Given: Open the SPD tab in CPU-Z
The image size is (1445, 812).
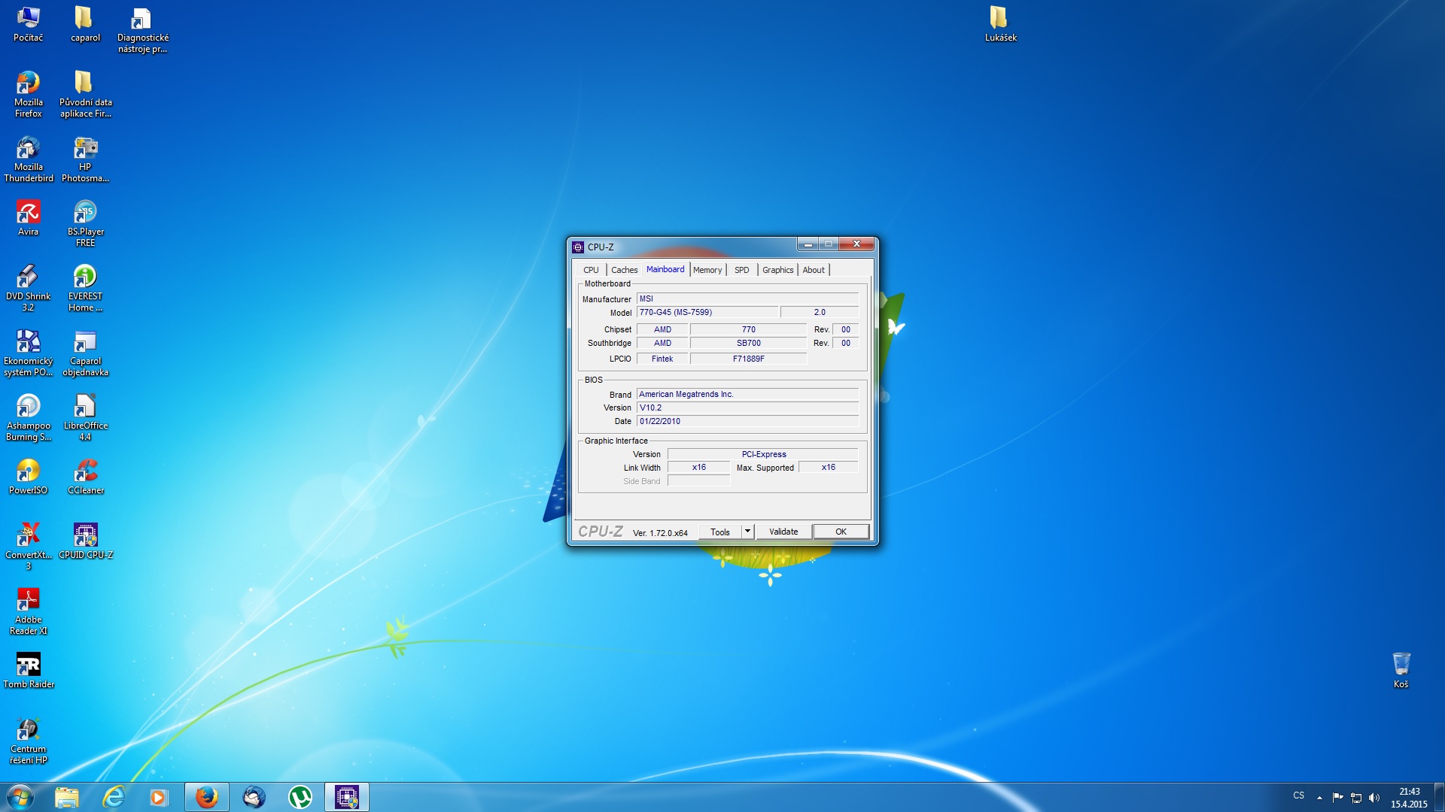Looking at the screenshot, I should pyautogui.click(x=741, y=270).
